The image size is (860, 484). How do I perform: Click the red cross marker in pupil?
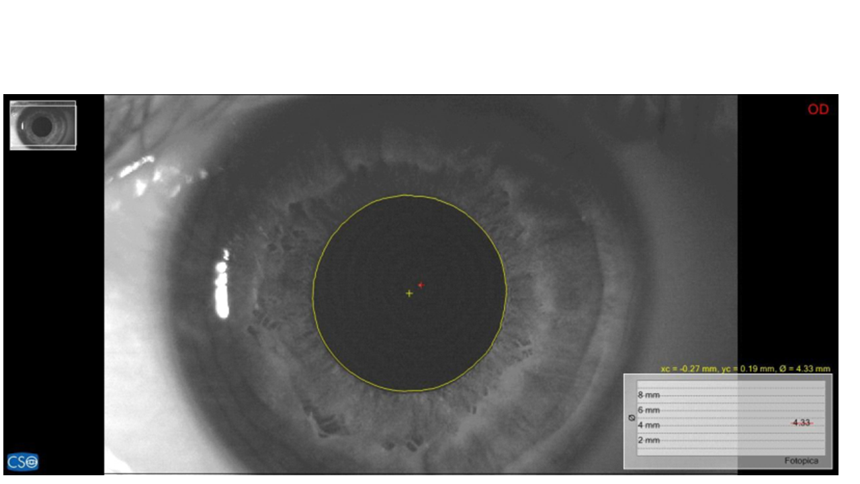(421, 285)
